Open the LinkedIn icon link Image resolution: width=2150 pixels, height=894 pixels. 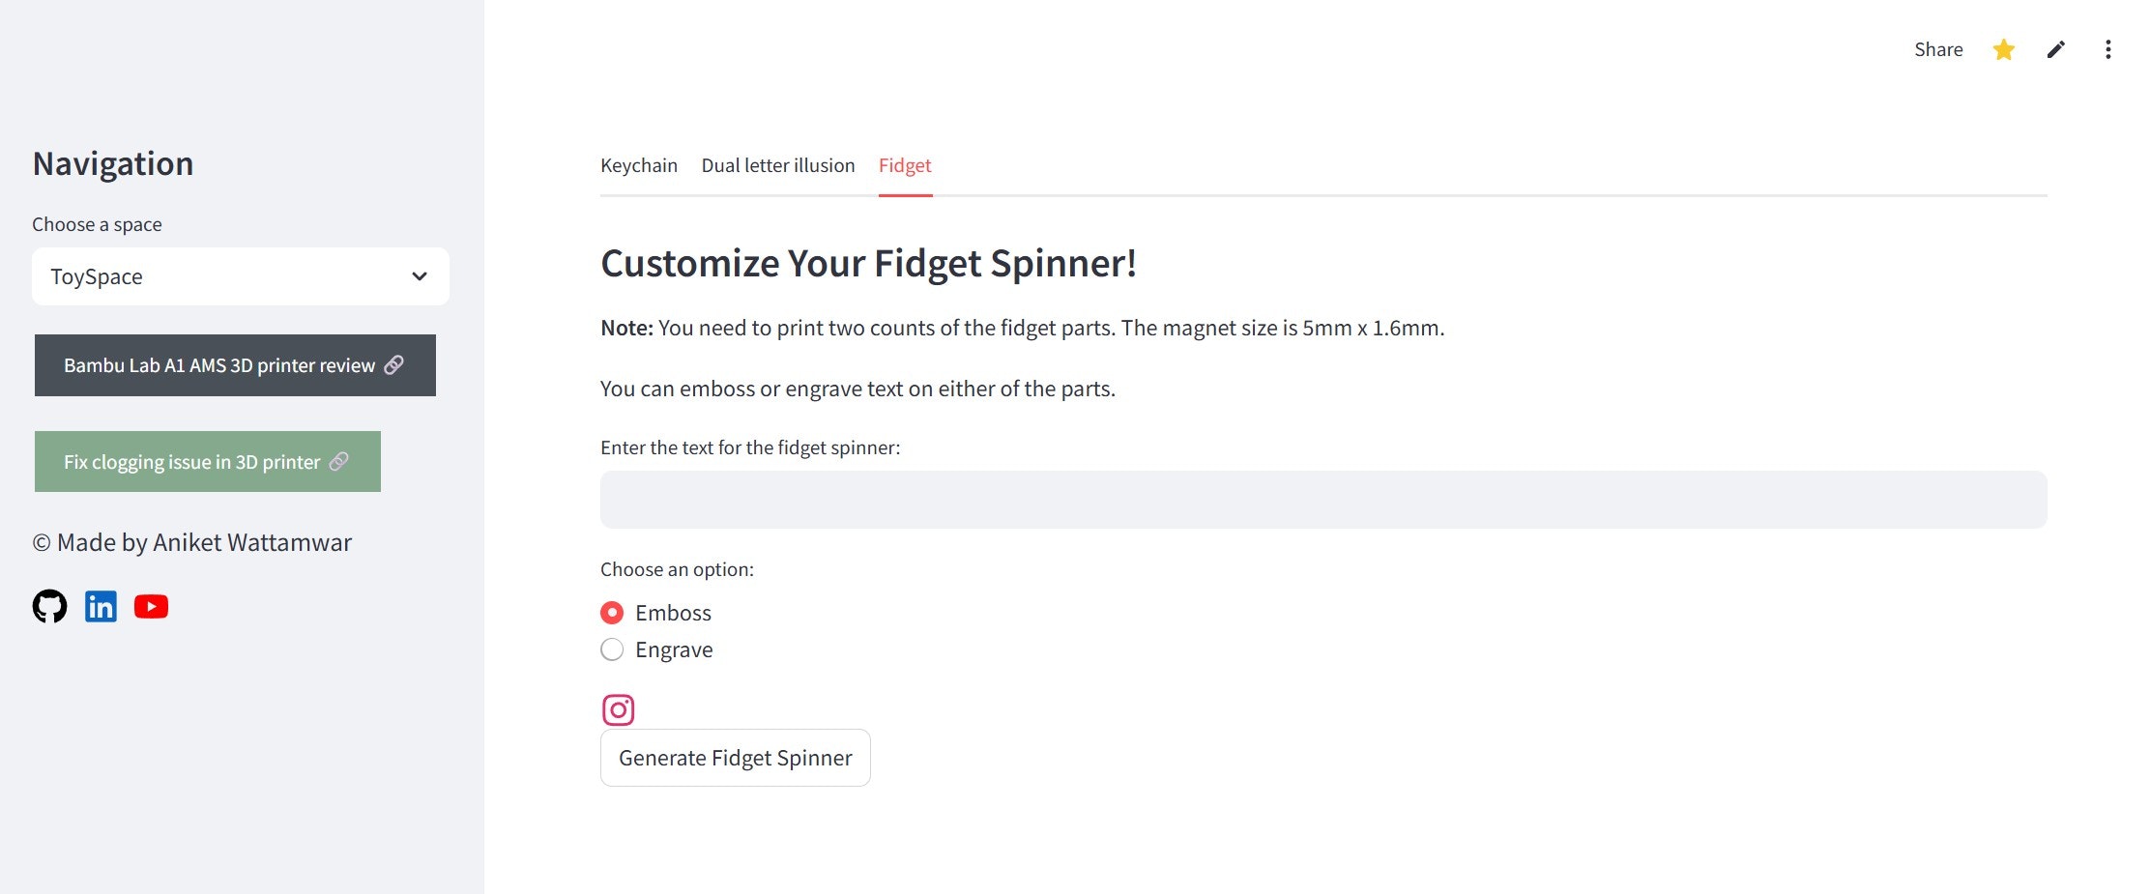(x=101, y=606)
